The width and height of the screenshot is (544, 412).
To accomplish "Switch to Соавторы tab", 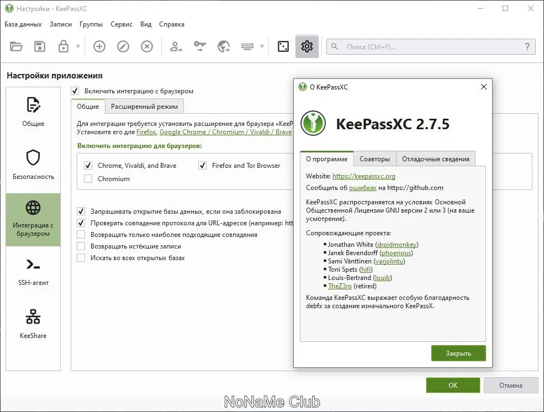I will [x=374, y=159].
